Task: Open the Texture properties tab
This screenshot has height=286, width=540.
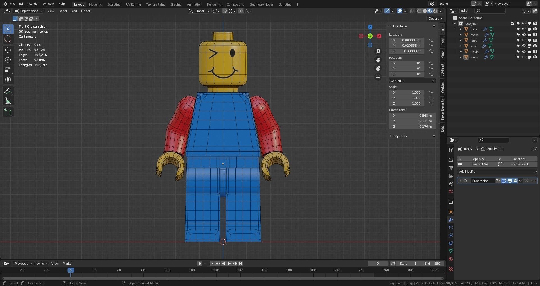Action: pos(451,269)
